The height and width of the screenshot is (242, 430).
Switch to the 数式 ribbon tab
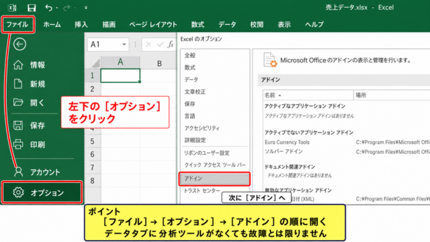[198, 24]
